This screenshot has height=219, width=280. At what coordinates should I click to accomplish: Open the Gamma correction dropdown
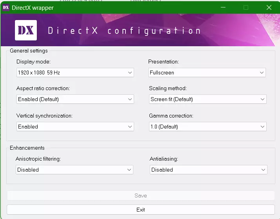coord(208,127)
